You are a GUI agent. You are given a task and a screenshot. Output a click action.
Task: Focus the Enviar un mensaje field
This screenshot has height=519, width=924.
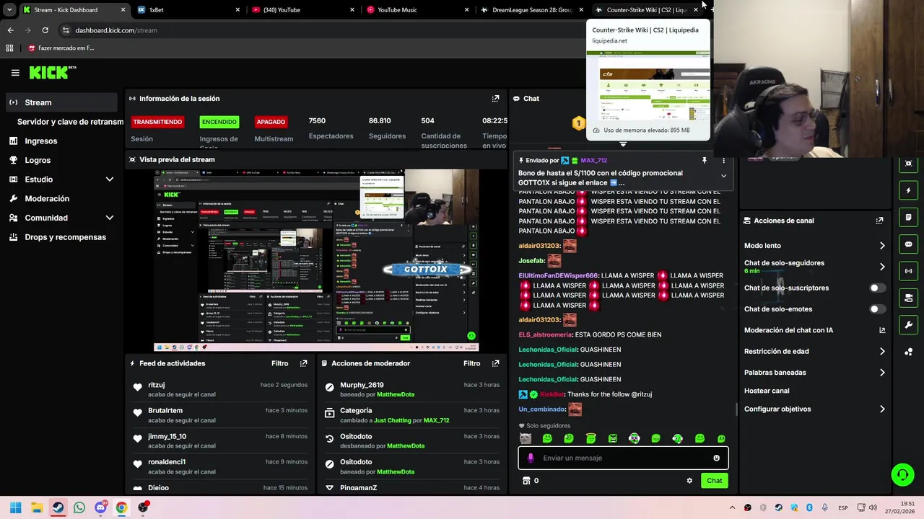623,458
